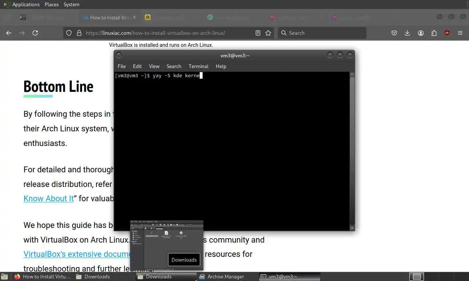Maximize the terminal window
The image size is (469, 281).
[340, 55]
